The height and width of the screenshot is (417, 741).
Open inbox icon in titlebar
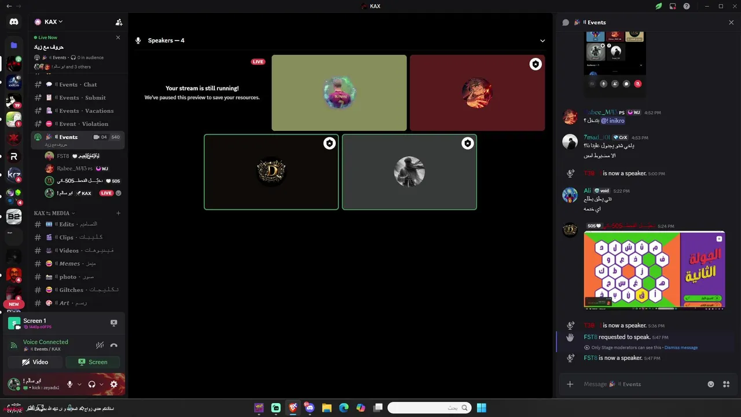click(673, 6)
